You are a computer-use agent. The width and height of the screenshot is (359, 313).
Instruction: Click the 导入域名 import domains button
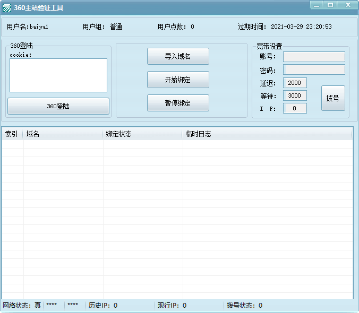178,56
